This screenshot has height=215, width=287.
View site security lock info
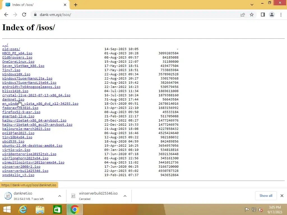(x=35, y=15)
